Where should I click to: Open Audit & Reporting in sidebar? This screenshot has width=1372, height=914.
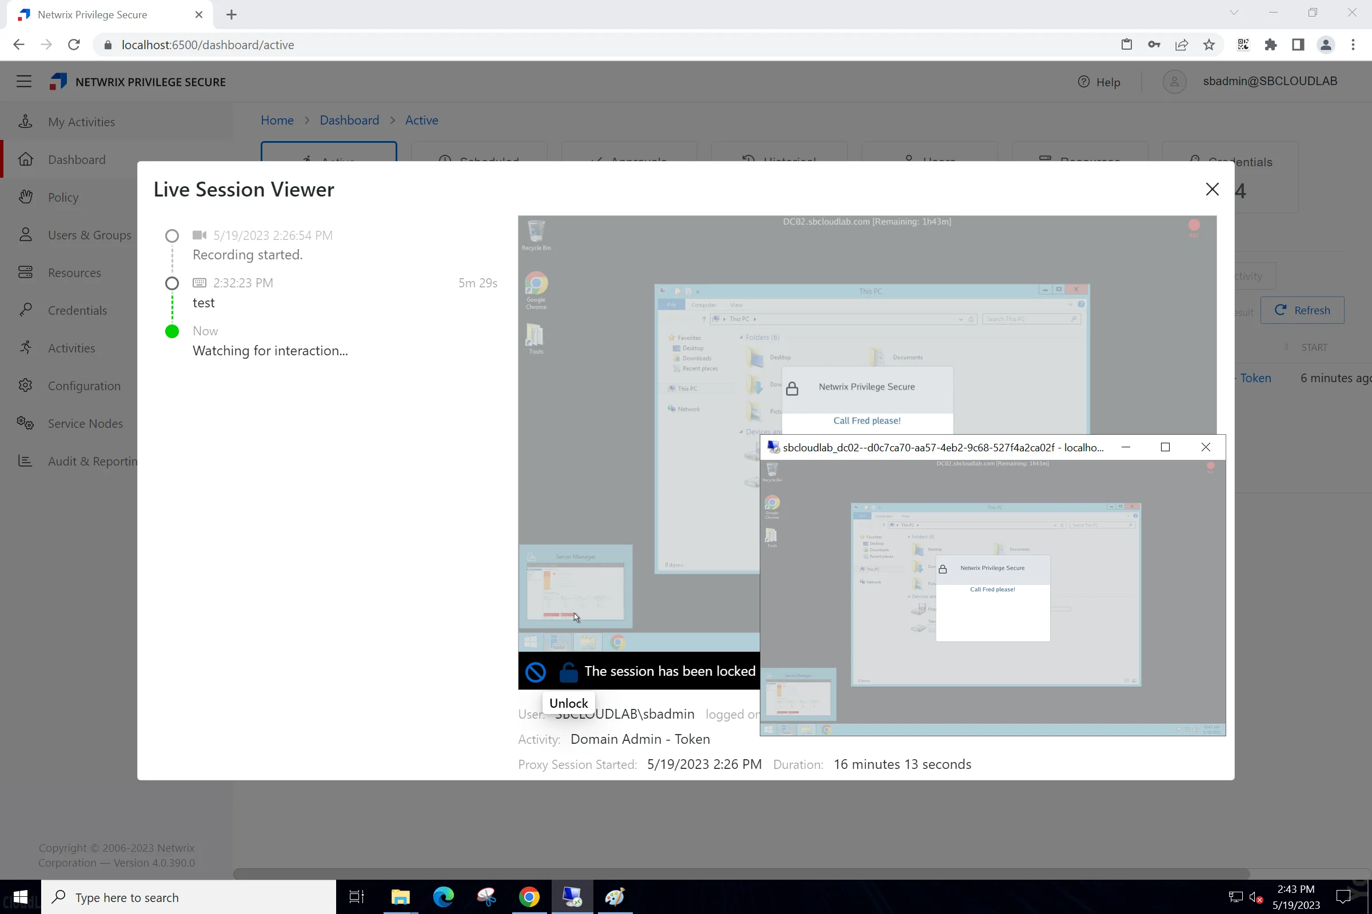click(92, 461)
